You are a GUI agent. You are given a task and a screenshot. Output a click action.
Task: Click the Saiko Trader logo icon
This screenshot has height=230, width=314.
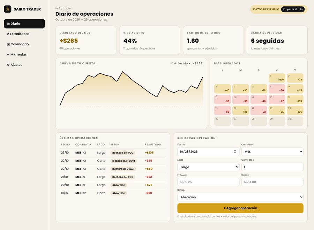coord(8,9)
